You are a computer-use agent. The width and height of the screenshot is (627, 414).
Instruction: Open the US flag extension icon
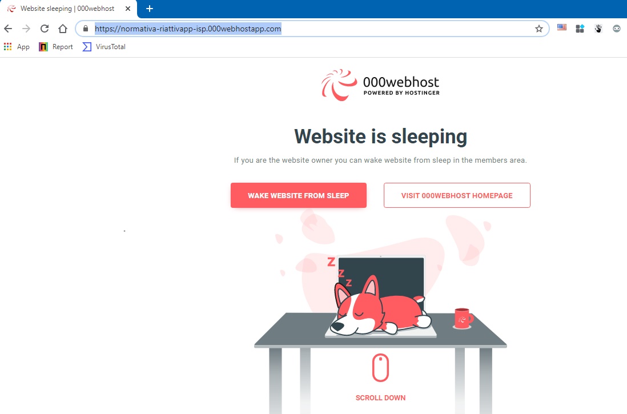[x=562, y=27]
